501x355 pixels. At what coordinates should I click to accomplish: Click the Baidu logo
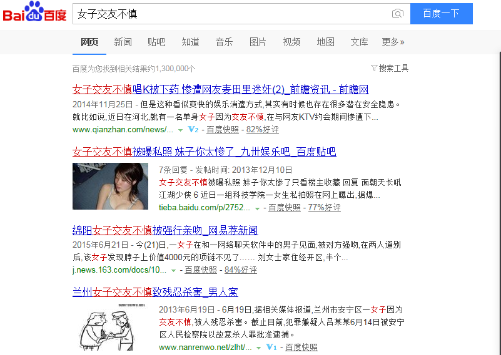click(34, 11)
